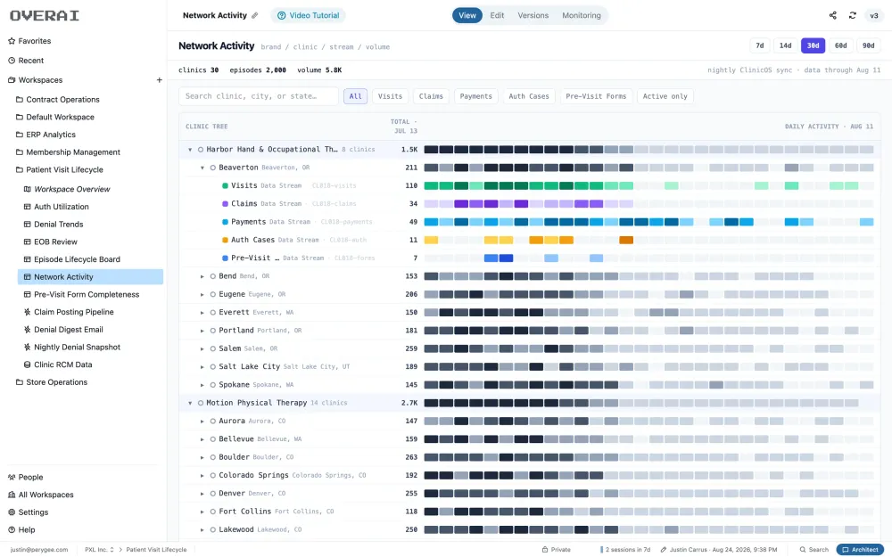892x557 pixels.
Task: Expand the Bend clinic row
Action: 202,276
